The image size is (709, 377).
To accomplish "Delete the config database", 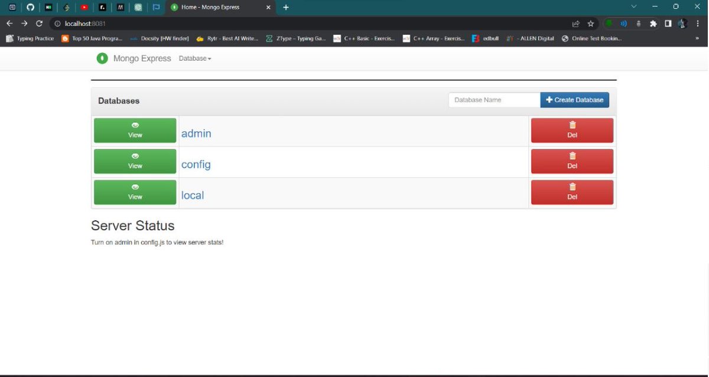I will pos(572,161).
